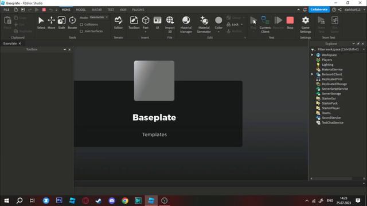Viewport: 367px width, 206px height.
Task: Select Players in the Explorer
Action: coord(327,60)
